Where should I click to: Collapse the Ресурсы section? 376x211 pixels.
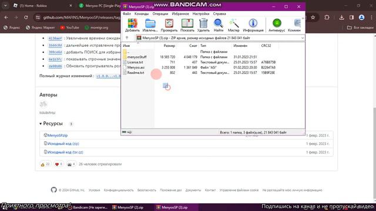click(x=51, y=124)
